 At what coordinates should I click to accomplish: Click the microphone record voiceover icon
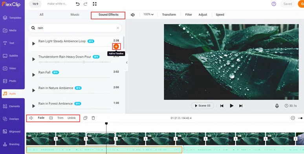pyautogui.click(x=277, y=106)
